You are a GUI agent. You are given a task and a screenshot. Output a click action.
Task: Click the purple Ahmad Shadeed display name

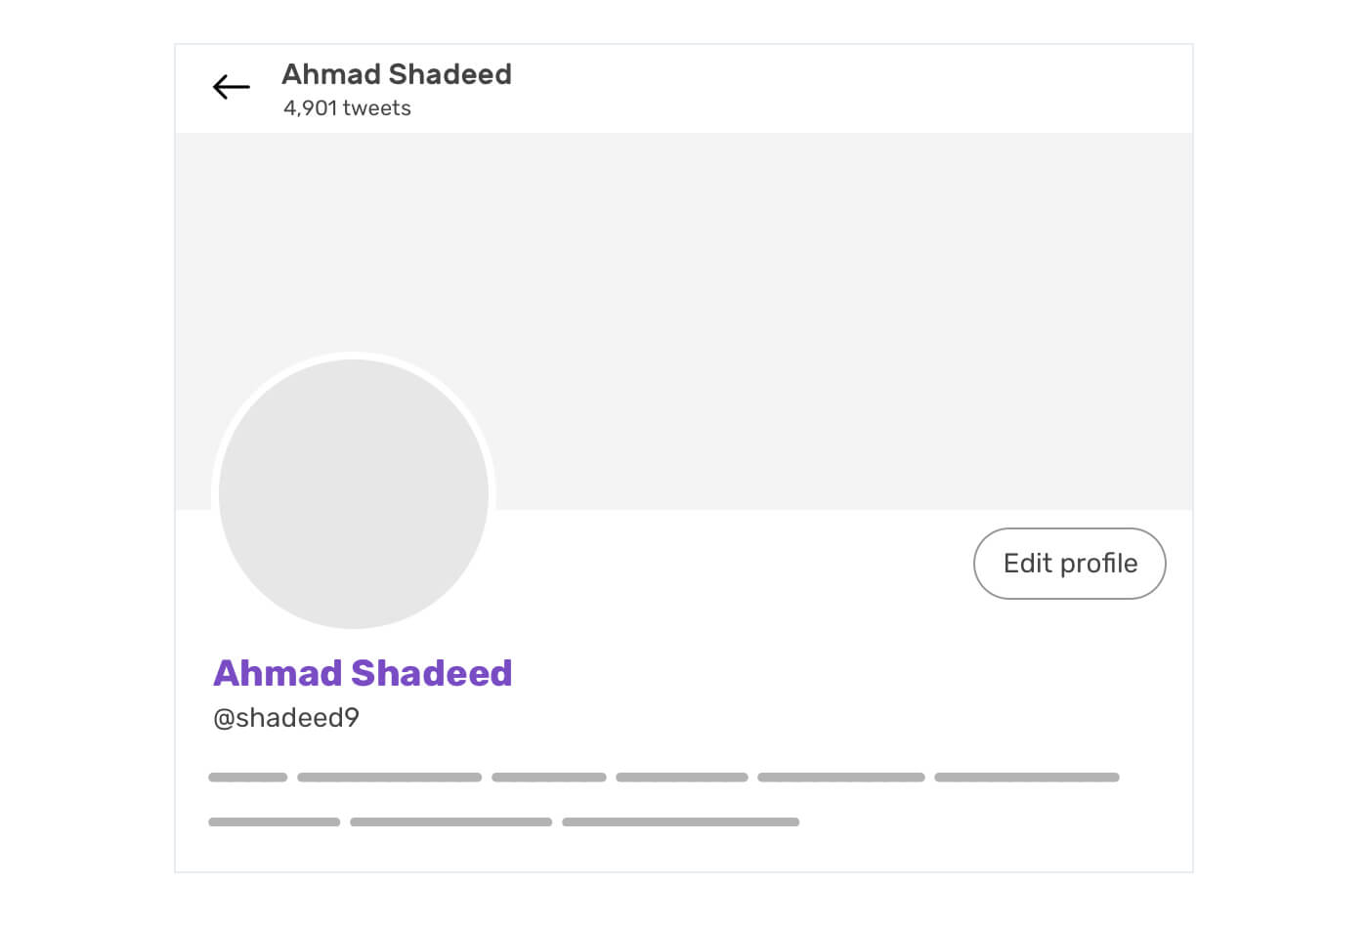point(363,673)
